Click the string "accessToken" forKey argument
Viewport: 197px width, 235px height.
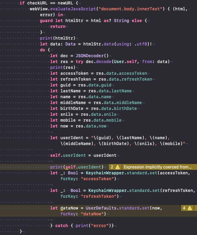(97, 178)
